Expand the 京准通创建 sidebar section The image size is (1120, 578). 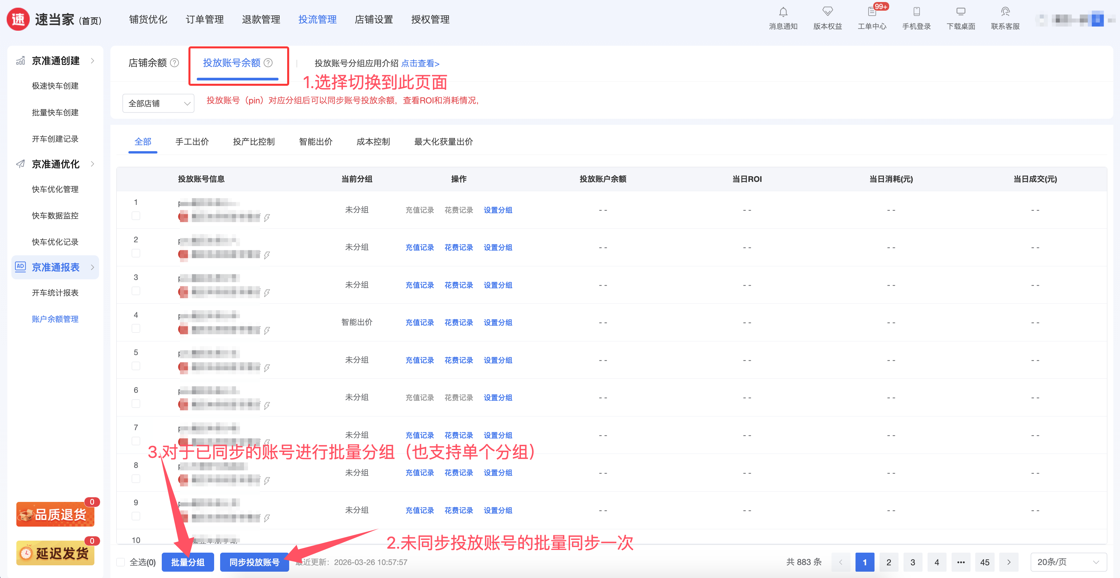click(x=56, y=60)
